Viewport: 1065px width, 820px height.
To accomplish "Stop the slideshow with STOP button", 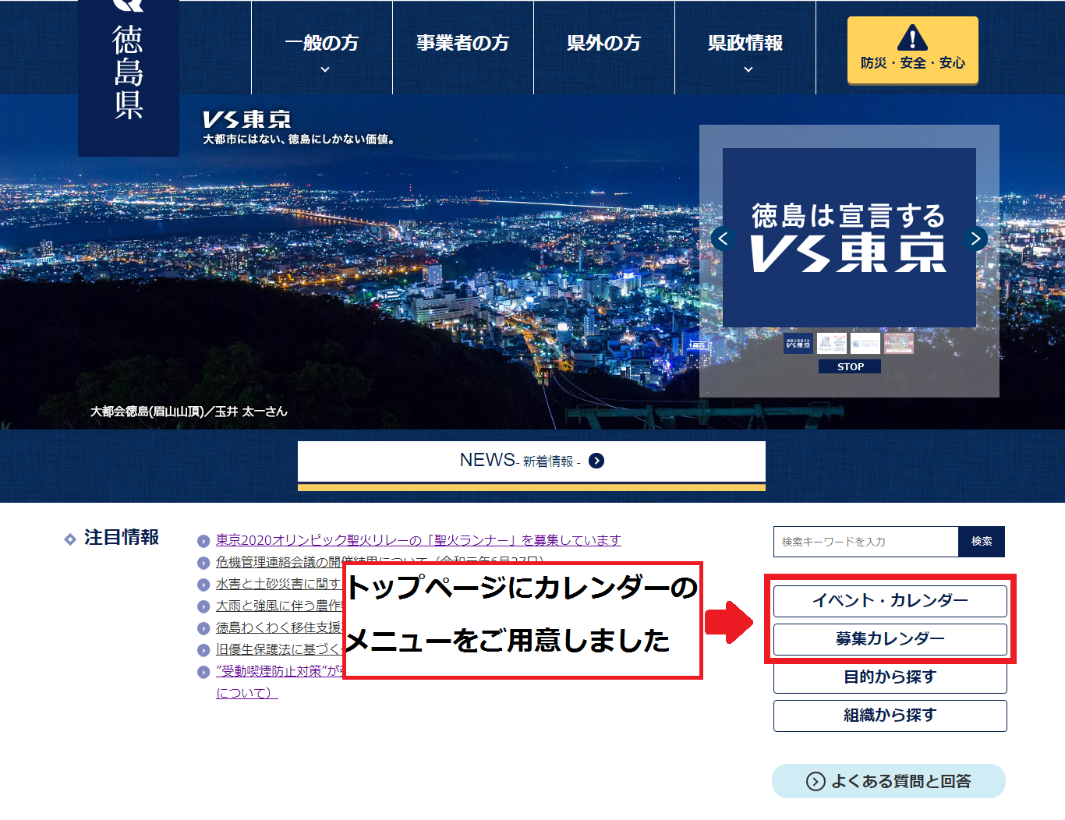I will (x=850, y=366).
